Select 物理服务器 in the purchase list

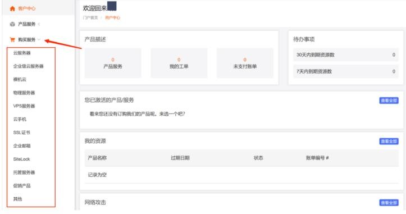[24, 93]
